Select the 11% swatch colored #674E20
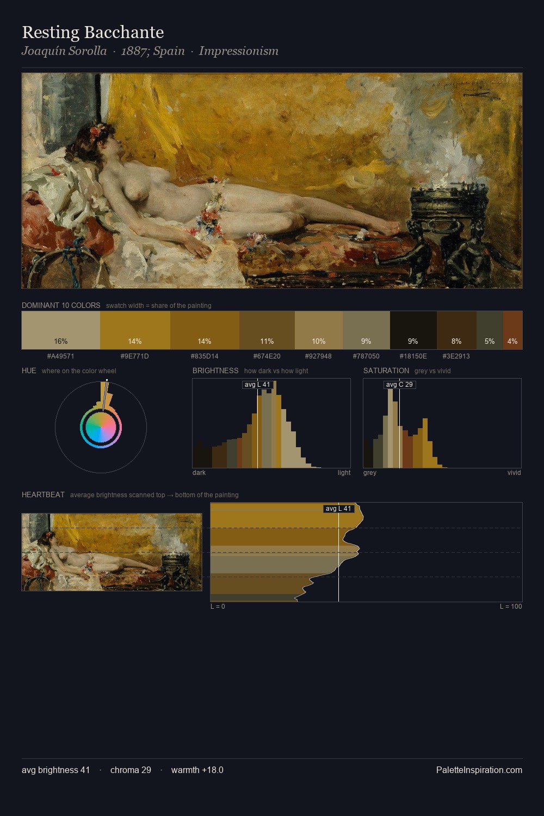The width and height of the screenshot is (544, 816). [x=267, y=330]
